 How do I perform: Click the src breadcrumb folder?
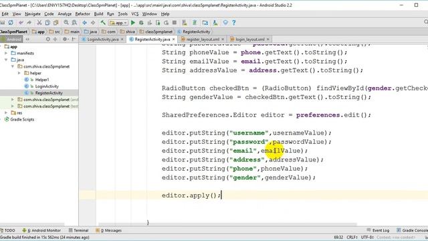55,31
